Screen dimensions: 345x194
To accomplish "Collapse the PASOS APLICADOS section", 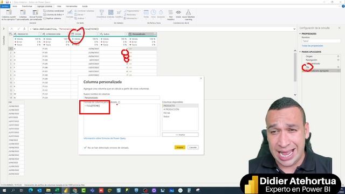I will [x=300, y=52].
